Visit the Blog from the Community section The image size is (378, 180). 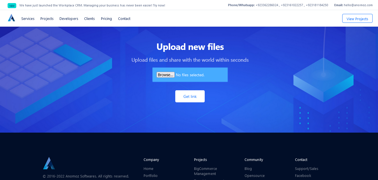pyautogui.click(x=248, y=169)
